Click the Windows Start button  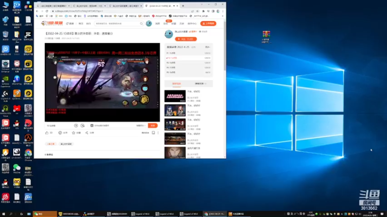click(x=3, y=214)
